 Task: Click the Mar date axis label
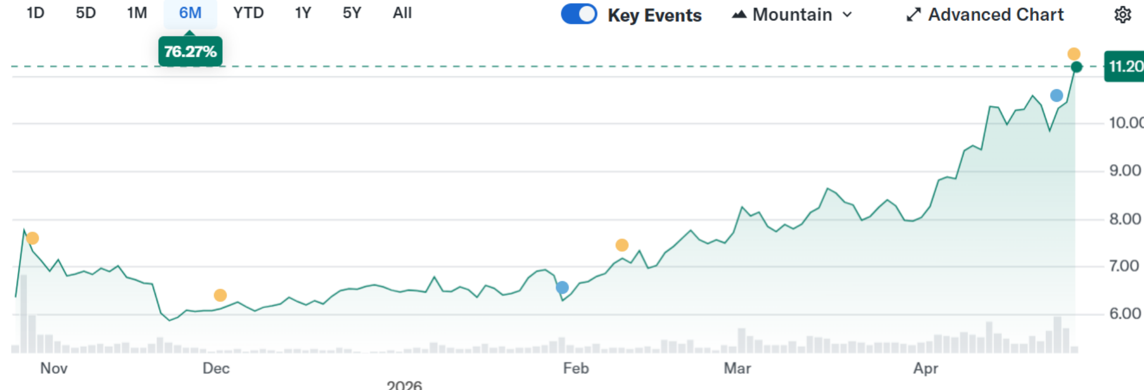click(737, 368)
